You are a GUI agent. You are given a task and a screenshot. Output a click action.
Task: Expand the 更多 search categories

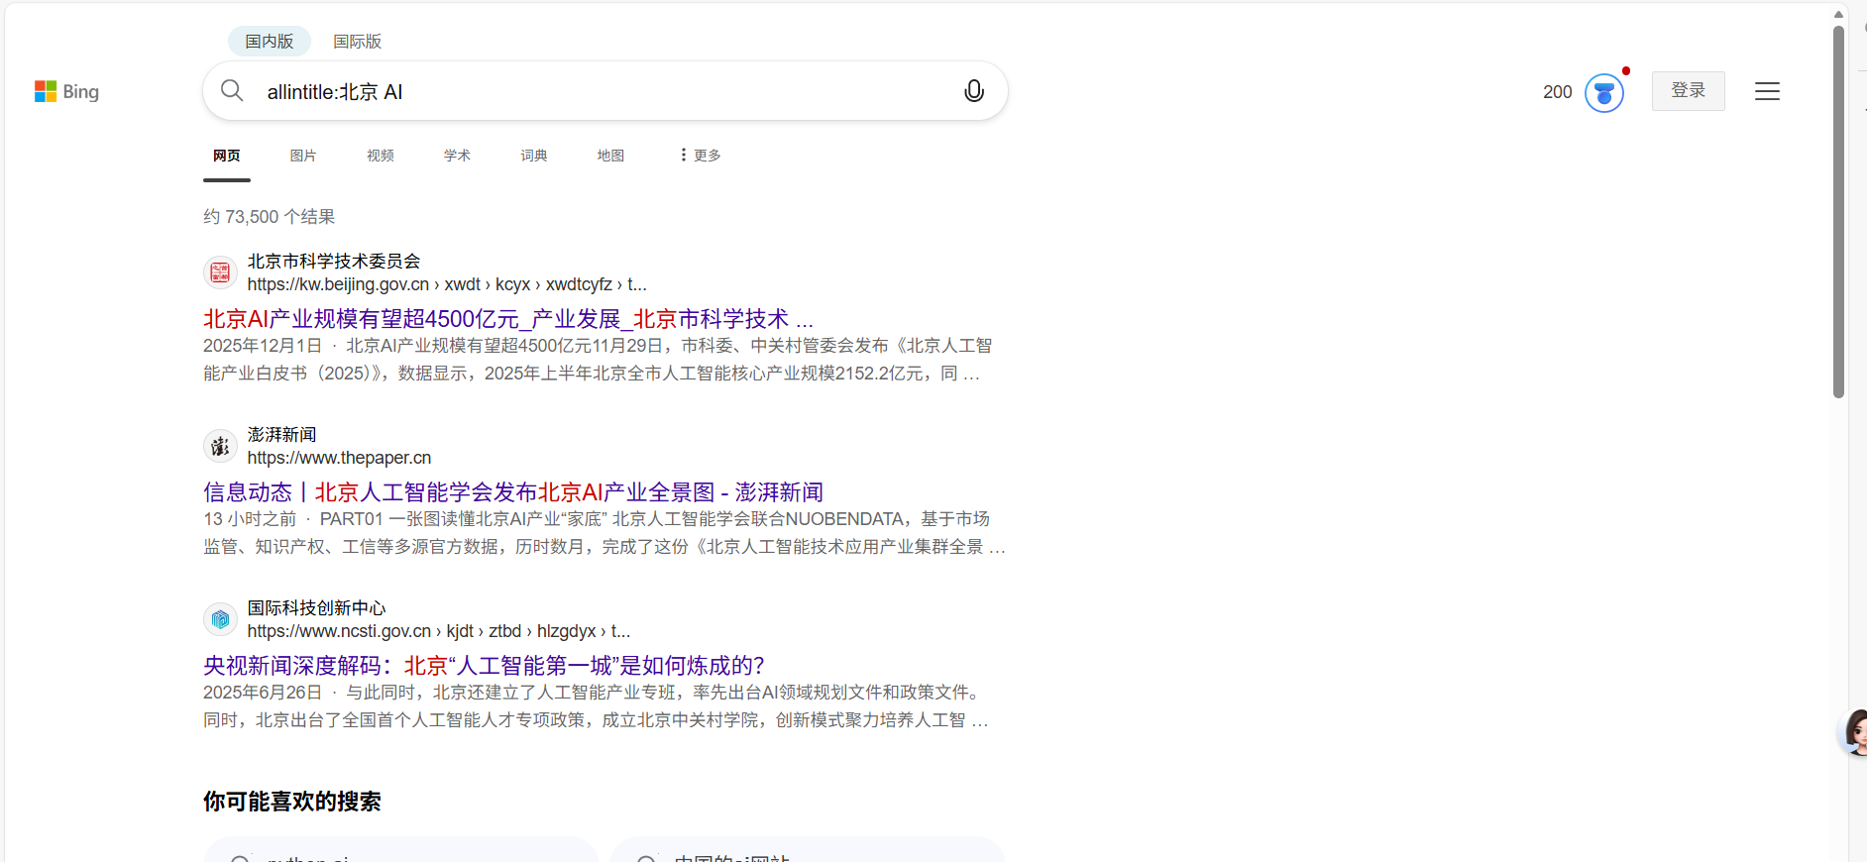click(700, 155)
